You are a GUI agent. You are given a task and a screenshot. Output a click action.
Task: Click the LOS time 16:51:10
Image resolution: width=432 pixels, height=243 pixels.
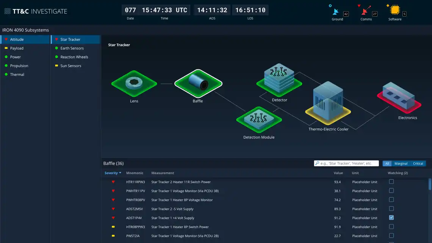[x=250, y=10]
